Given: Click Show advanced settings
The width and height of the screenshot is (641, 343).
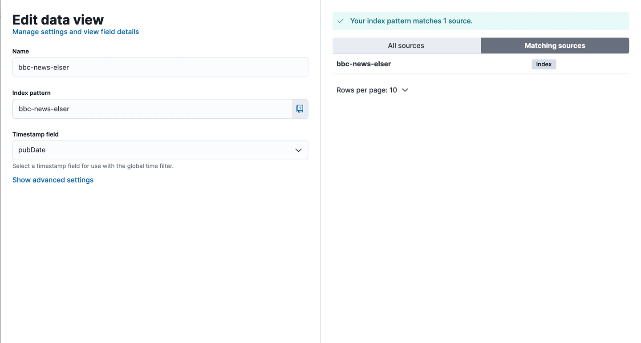Looking at the screenshot, I should (53, 180).
